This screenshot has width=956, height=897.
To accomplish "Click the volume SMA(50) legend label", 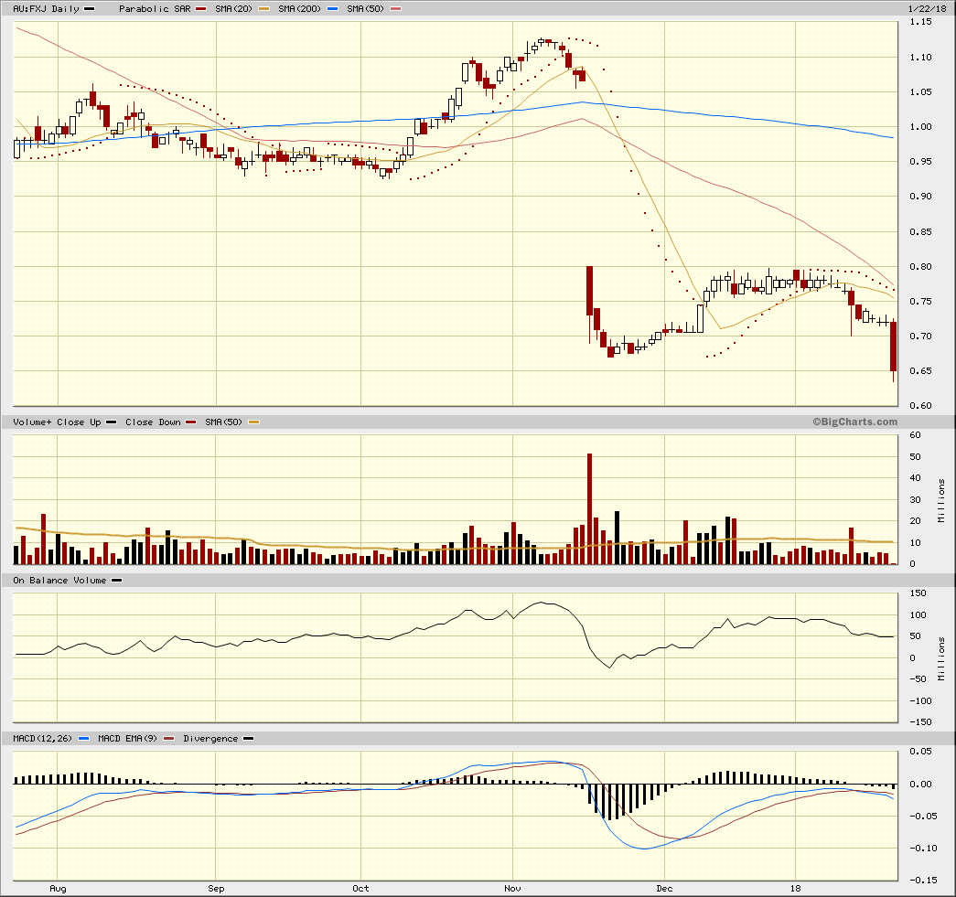I will tap(223, 422).
